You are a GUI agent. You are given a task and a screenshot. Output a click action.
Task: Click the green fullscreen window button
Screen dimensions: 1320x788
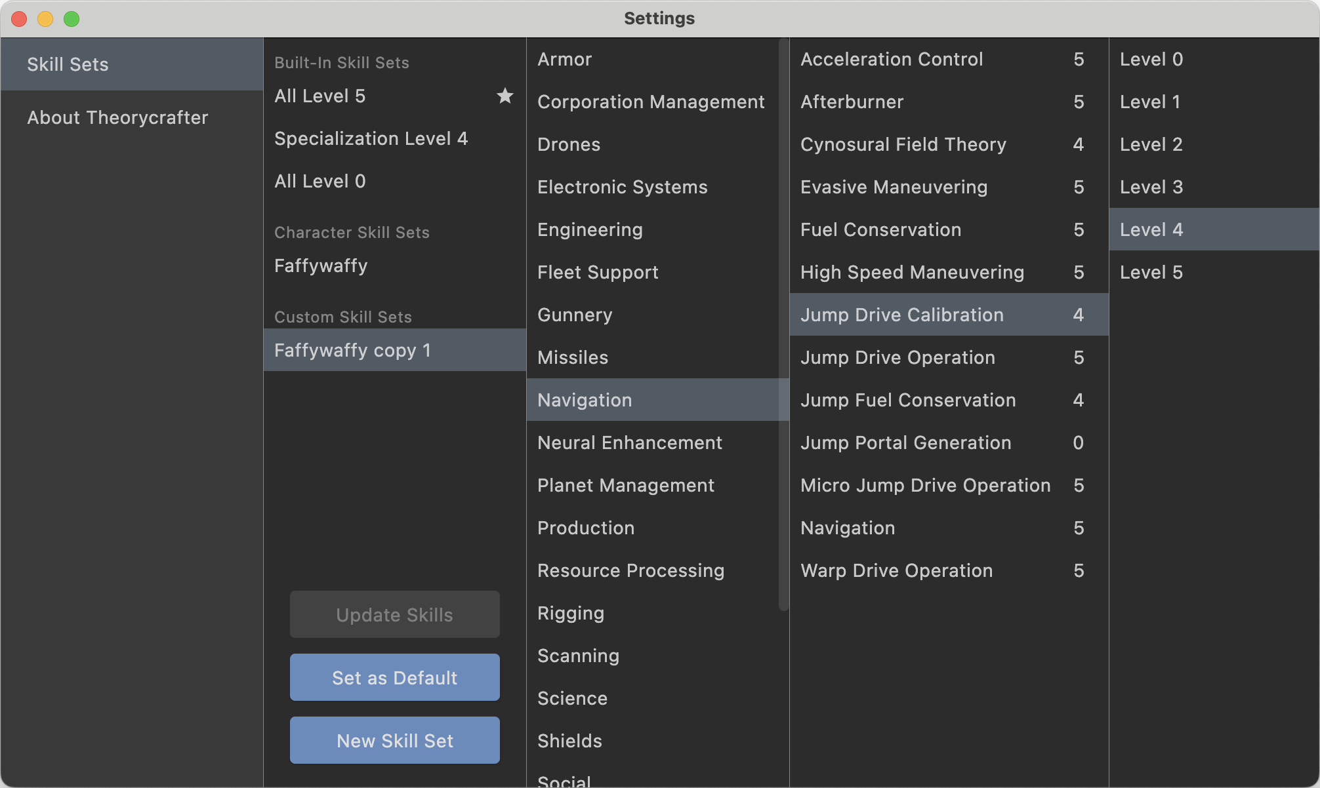click(72, 18)
